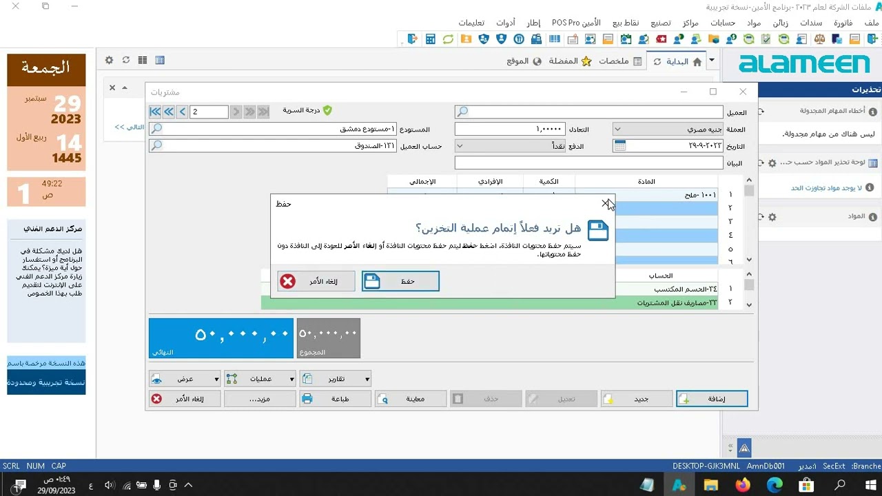Click the search magnifier in the العميل field
Viewport: 882px width, 496px height.
[x=463, y=112]
